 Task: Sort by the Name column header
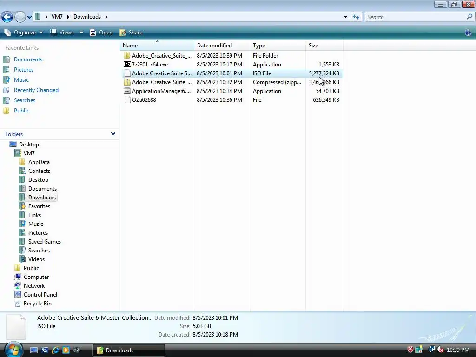tap(157, 46)
